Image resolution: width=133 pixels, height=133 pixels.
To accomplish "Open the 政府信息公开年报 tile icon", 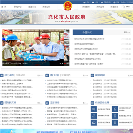I will pyautogui.click(x=115, y=116).
